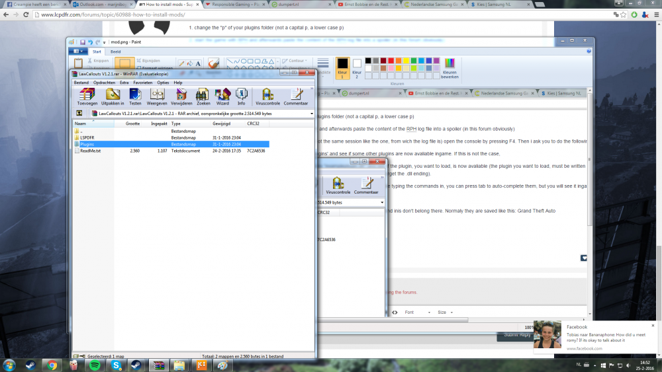Select Kleur 2 white color box
Image resolution: width=662 pixels, height=372 pixels.
[357, 68]
